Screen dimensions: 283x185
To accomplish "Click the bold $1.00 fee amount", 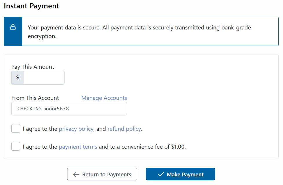I will (178, 147).
